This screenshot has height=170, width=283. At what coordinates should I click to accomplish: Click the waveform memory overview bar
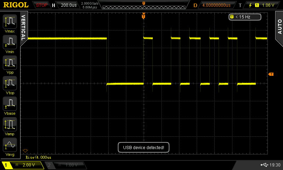point(144,7)
